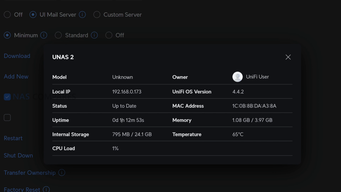
Task: Select the Standard radio option
Action: [x=58, y=35]
